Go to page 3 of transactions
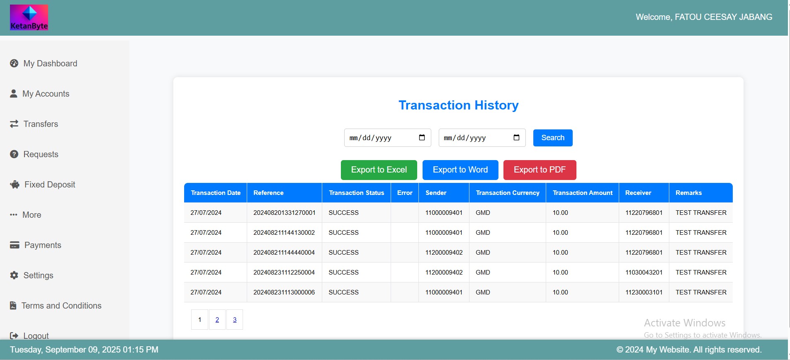Viewport: 790px width, 360px height. pos(235,320)
